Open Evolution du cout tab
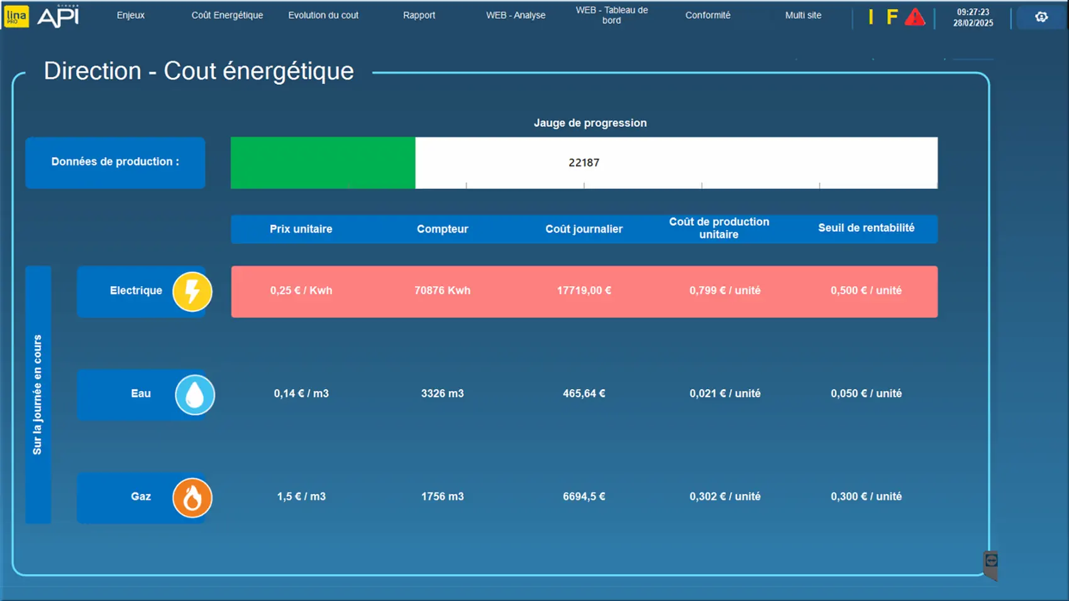1069x601 pixels. [323, 15]
